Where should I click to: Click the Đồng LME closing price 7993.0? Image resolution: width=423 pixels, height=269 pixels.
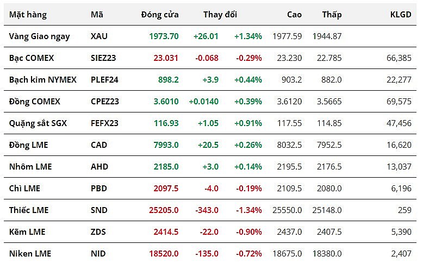(x=164, y=145)
